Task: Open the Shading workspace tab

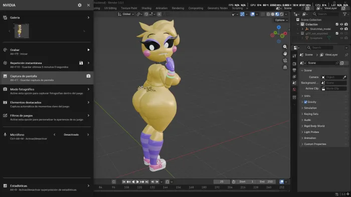Action: tap(146, 8)
